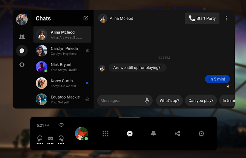Open the Korey Curtis chat
The image size is (246, 158).
[62, 83]
